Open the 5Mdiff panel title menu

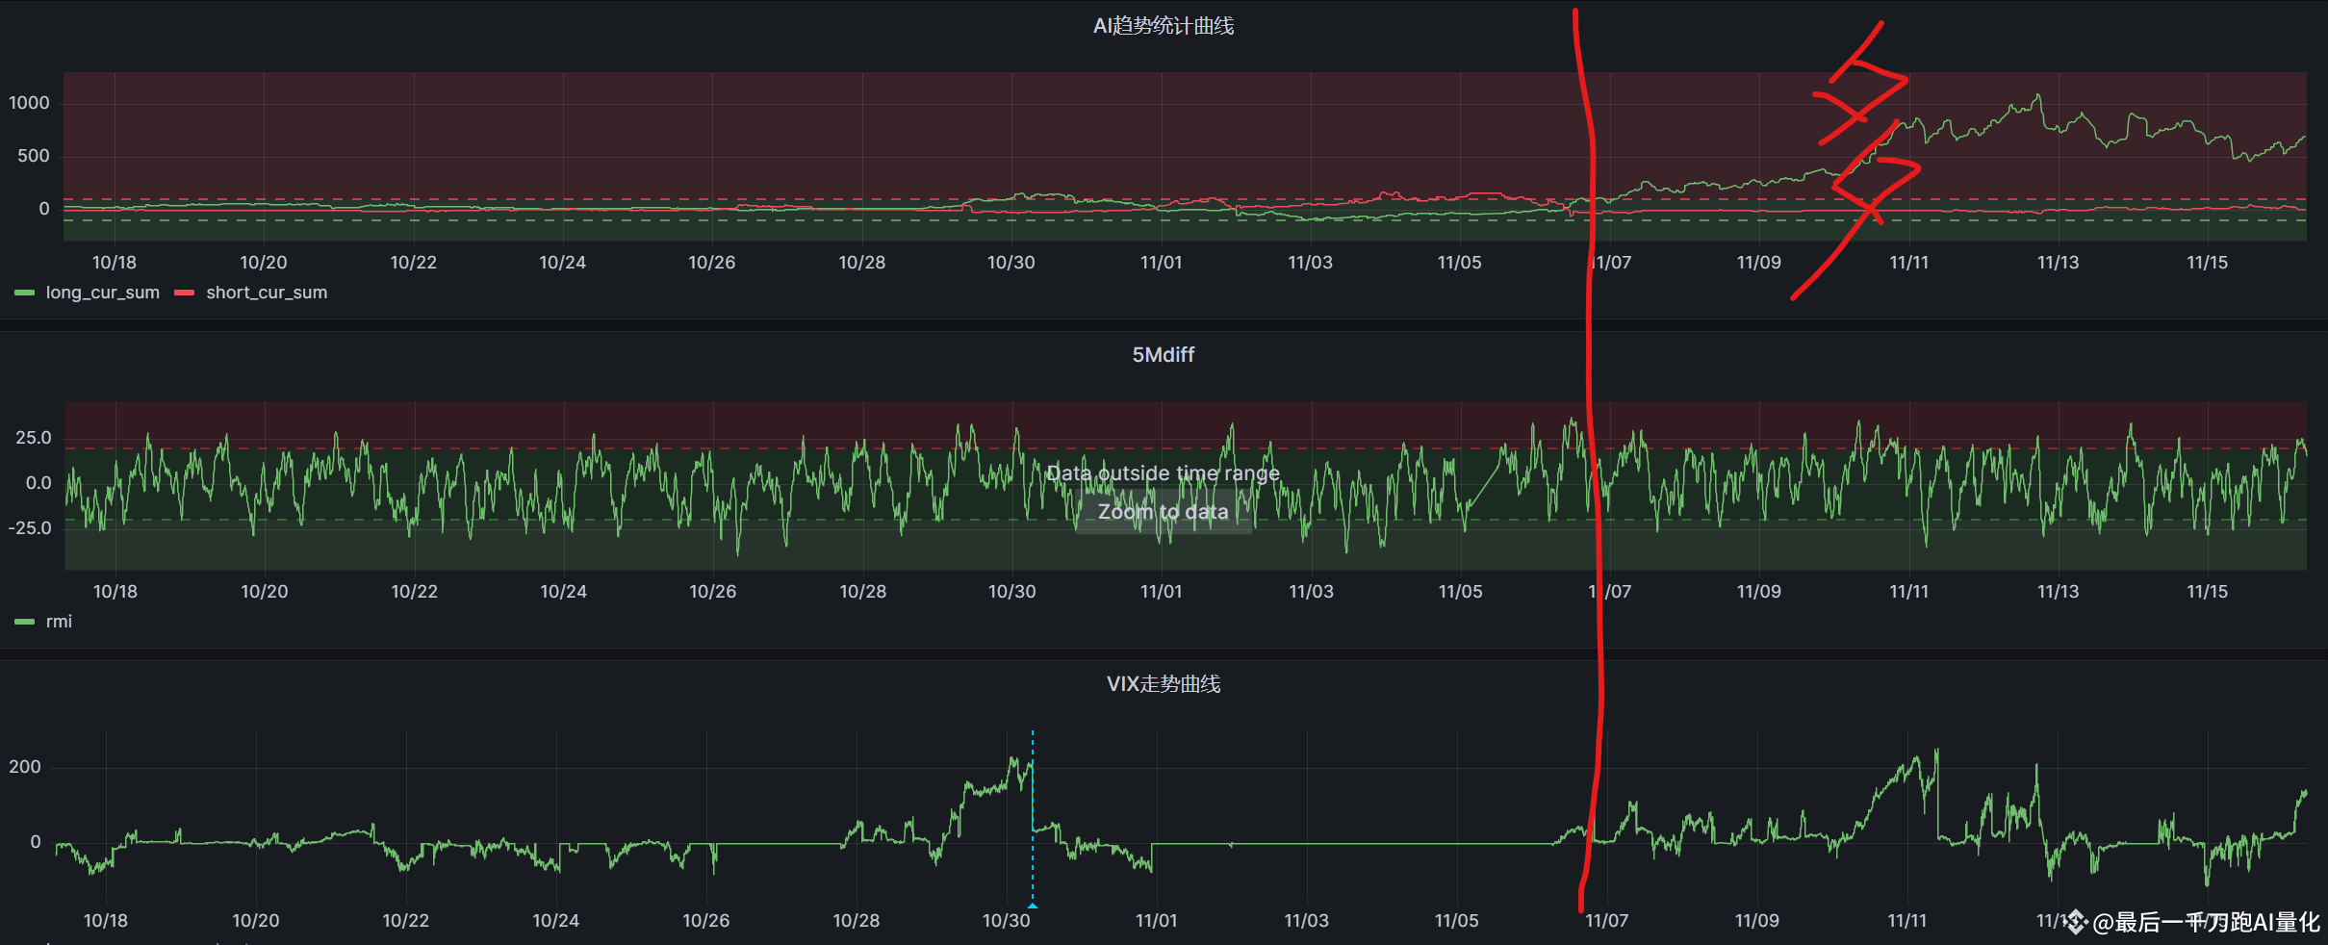(1164, 355)
